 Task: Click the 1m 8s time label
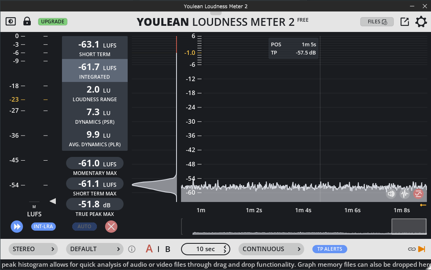(401, 210)
